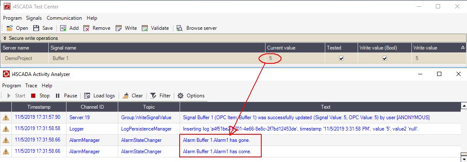Click warning icon on the LogPersistenceManager row
This screenshot has height=162, width=467.
pos(5,129)
